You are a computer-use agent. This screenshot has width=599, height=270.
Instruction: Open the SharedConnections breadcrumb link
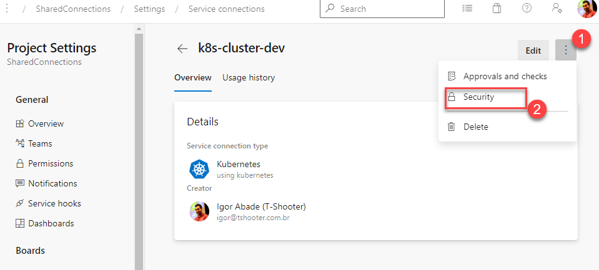pos(73,9)
